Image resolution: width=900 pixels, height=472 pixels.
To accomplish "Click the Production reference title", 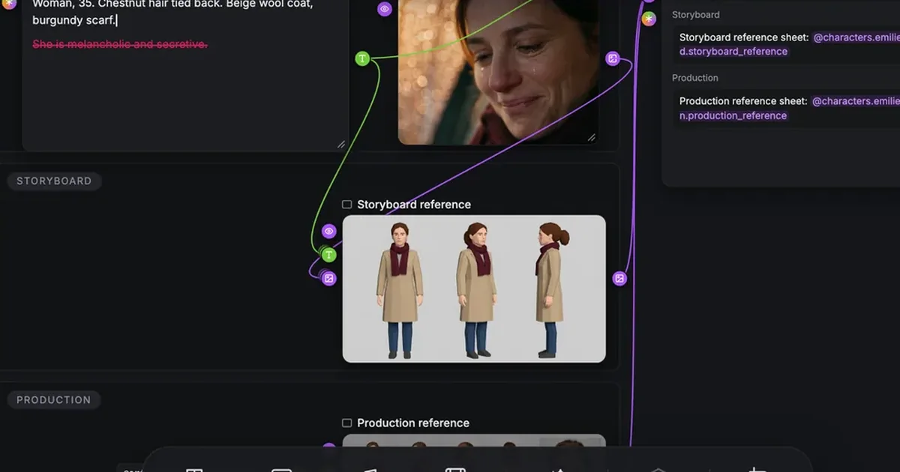I will pos(413,423).
